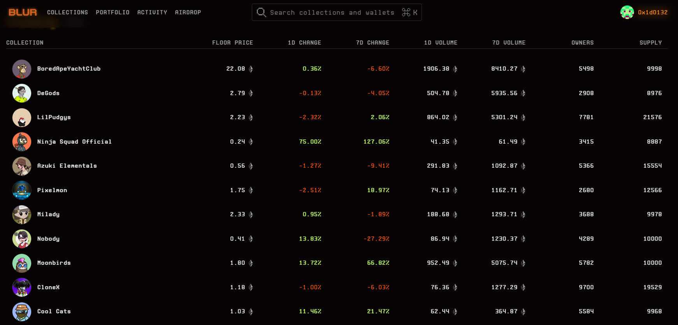Focus the search collections and wallets field
The height and width of the screenshot is (325, 678).
pos(332,12)
